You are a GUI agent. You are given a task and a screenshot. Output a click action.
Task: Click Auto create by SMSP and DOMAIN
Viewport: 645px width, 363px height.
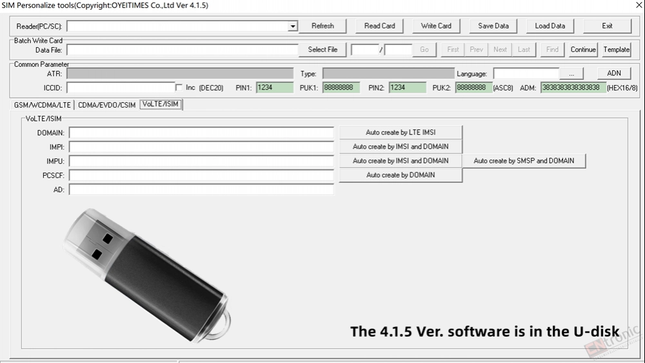pos(524,161)
